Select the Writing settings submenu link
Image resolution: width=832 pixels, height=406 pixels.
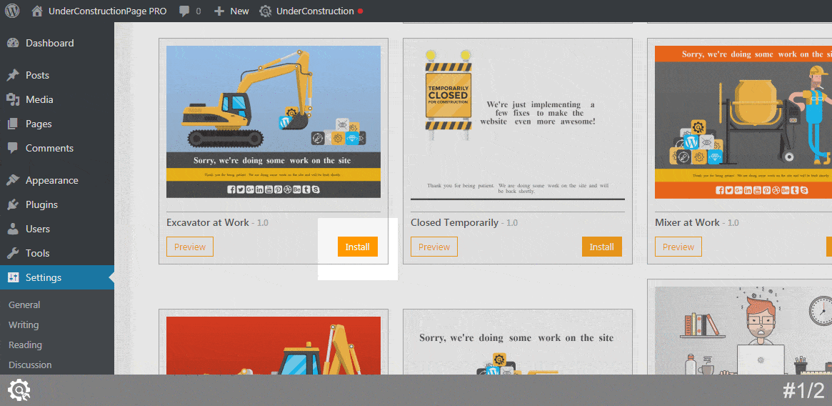point(24,325)
